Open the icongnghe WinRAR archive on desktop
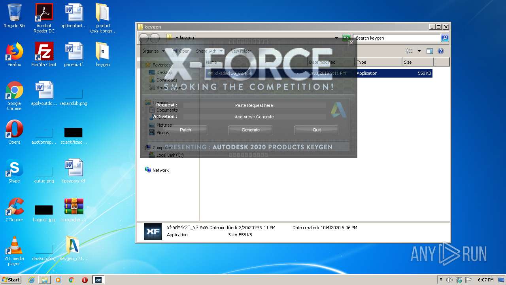Screen dimensions: 506x285 coord(74,210)
